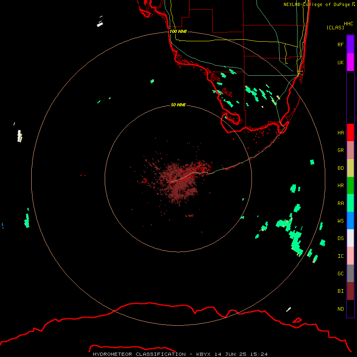Click the HHC product label

[x=348, y=24]
